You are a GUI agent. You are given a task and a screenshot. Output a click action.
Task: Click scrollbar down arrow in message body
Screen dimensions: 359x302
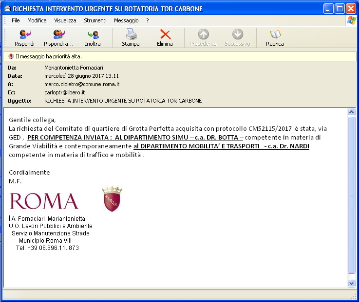(351, 283)
